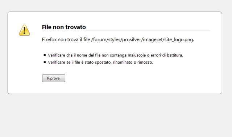Click the 'spostato, rinominato o rimosso' hint

[x=100, y=62]
